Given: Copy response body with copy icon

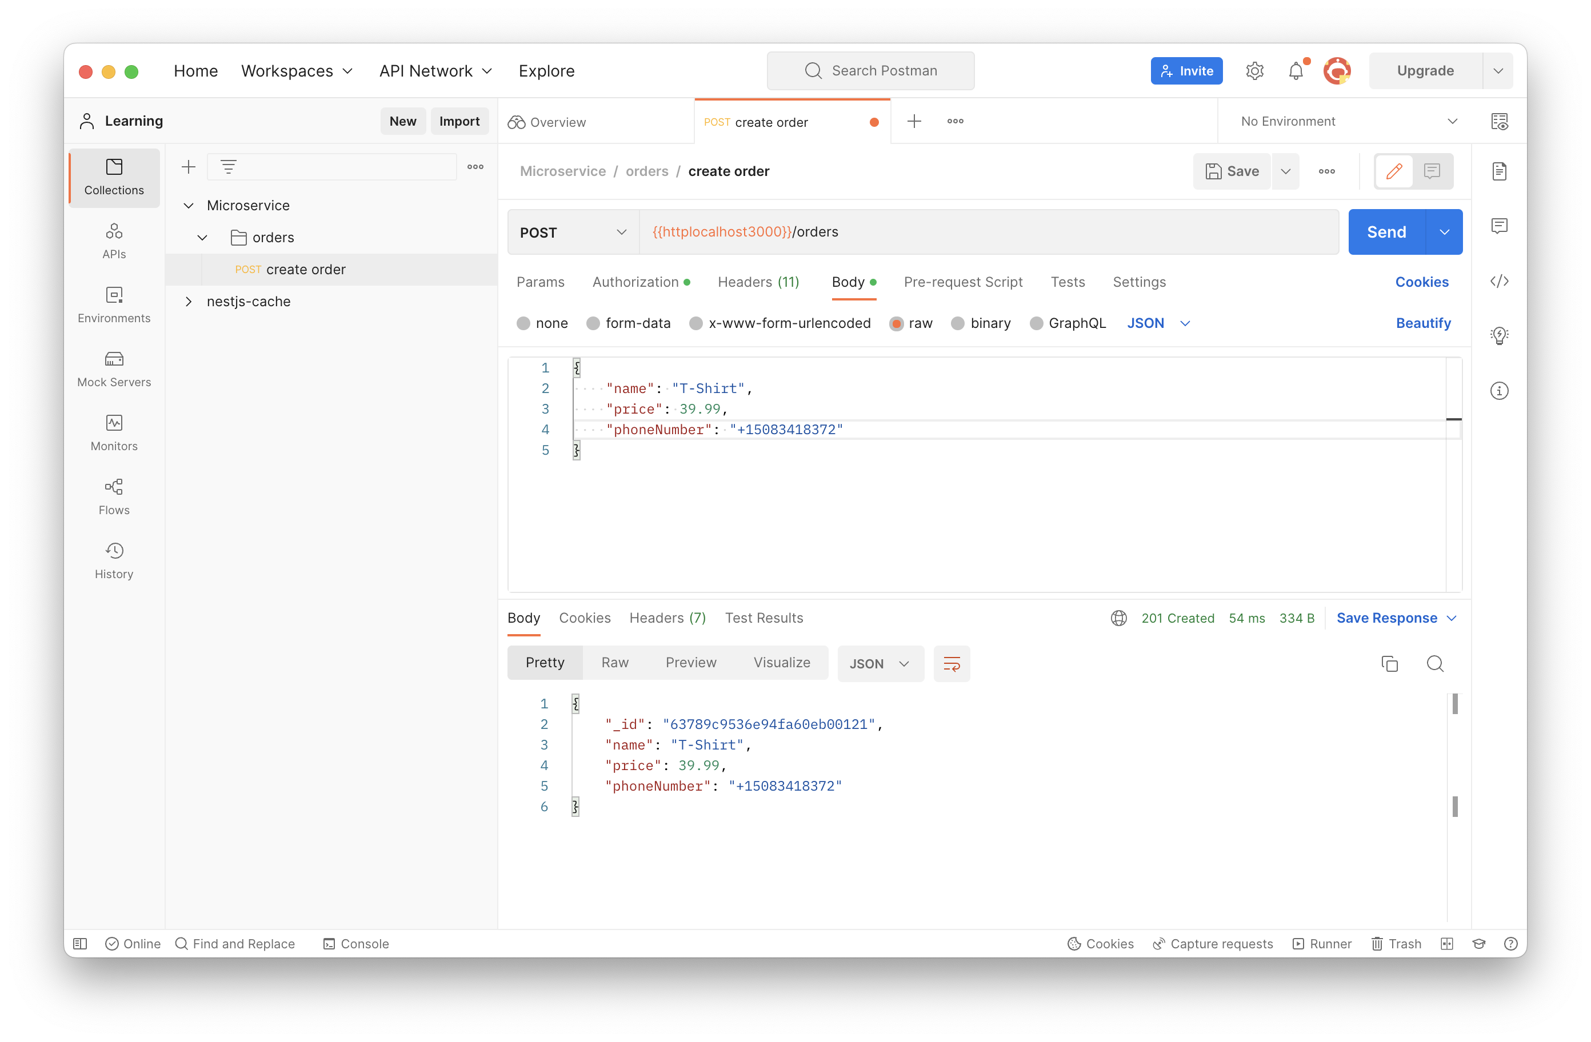Looking at the screenshot, I should click(1389, 664).
